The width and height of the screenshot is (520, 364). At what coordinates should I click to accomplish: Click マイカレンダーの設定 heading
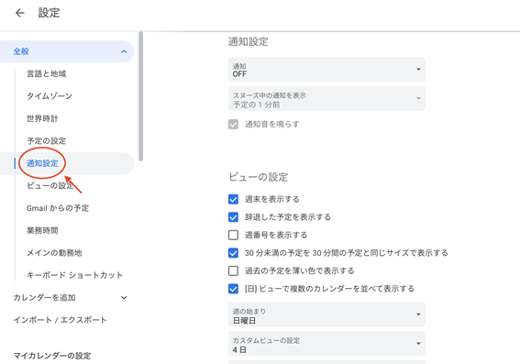(x=52, y=356)
